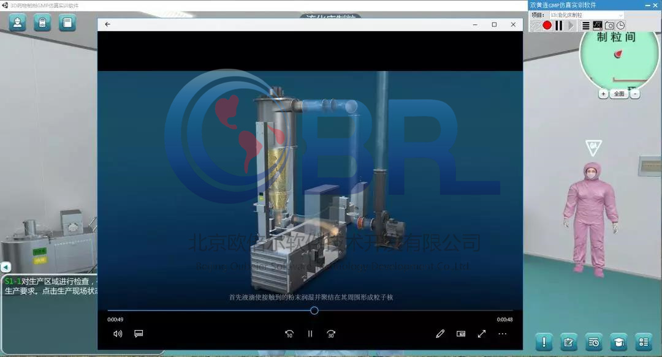Viewport: 662px width, 357px height.
Task: Open the graduation cap learning icon
Action: tap(618, 342)
